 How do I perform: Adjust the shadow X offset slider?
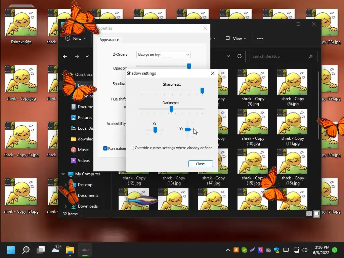[x=155, y=130]
